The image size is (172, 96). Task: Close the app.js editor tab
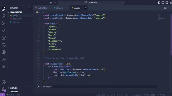coord(85,8)
